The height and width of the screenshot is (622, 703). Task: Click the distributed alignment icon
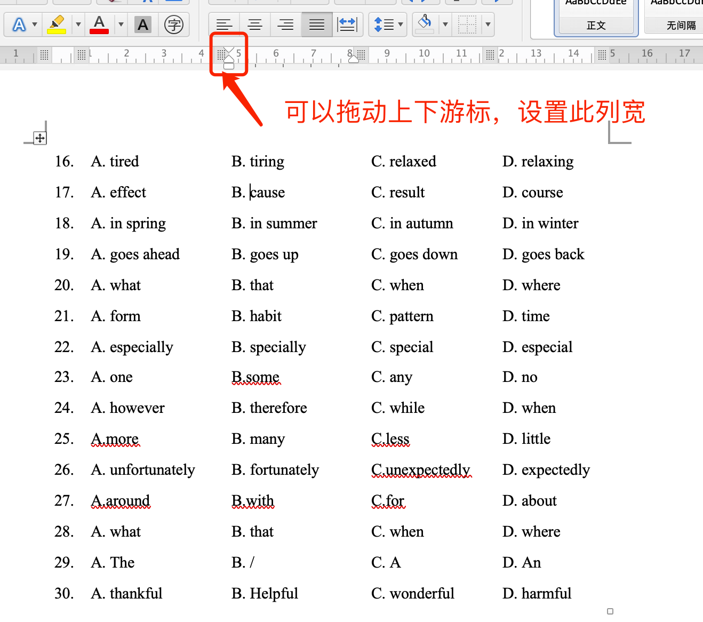click(x=348, y=25)
